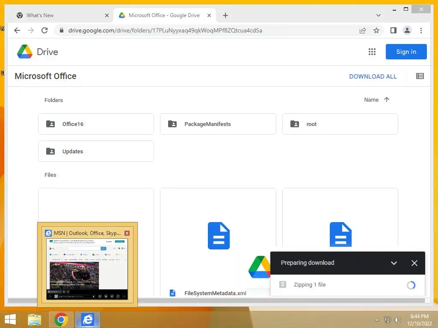This screenshot has height=328, width=438.
Task: Bookmark this tab with the star icon
Action: (376, 30)
